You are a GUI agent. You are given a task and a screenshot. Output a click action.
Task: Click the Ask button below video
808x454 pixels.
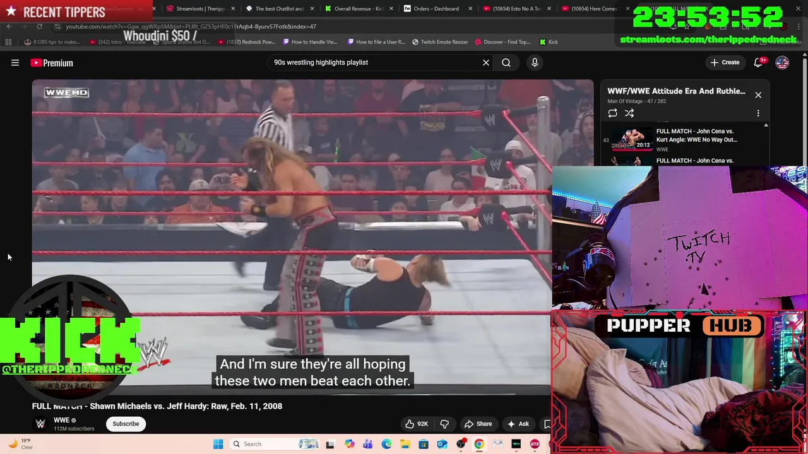518,424
